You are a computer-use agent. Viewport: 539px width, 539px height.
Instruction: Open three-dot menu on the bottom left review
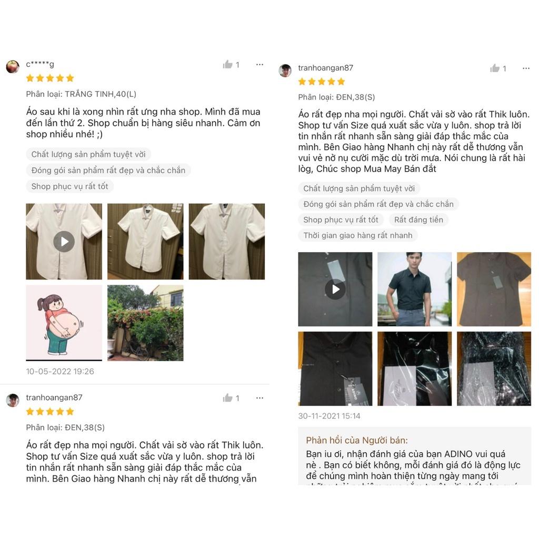(259, 398)
